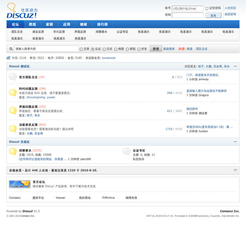Click the Discuz! logo
The image size is (246, 230).
click(x=23, y=11)
